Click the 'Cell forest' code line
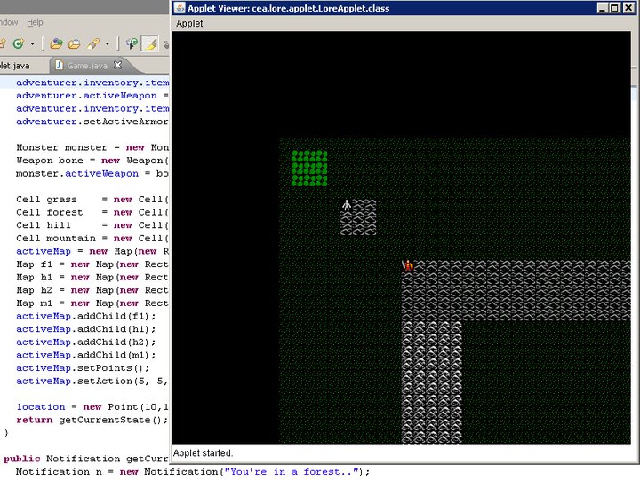The image size is (640, 480). click(92, 212)
